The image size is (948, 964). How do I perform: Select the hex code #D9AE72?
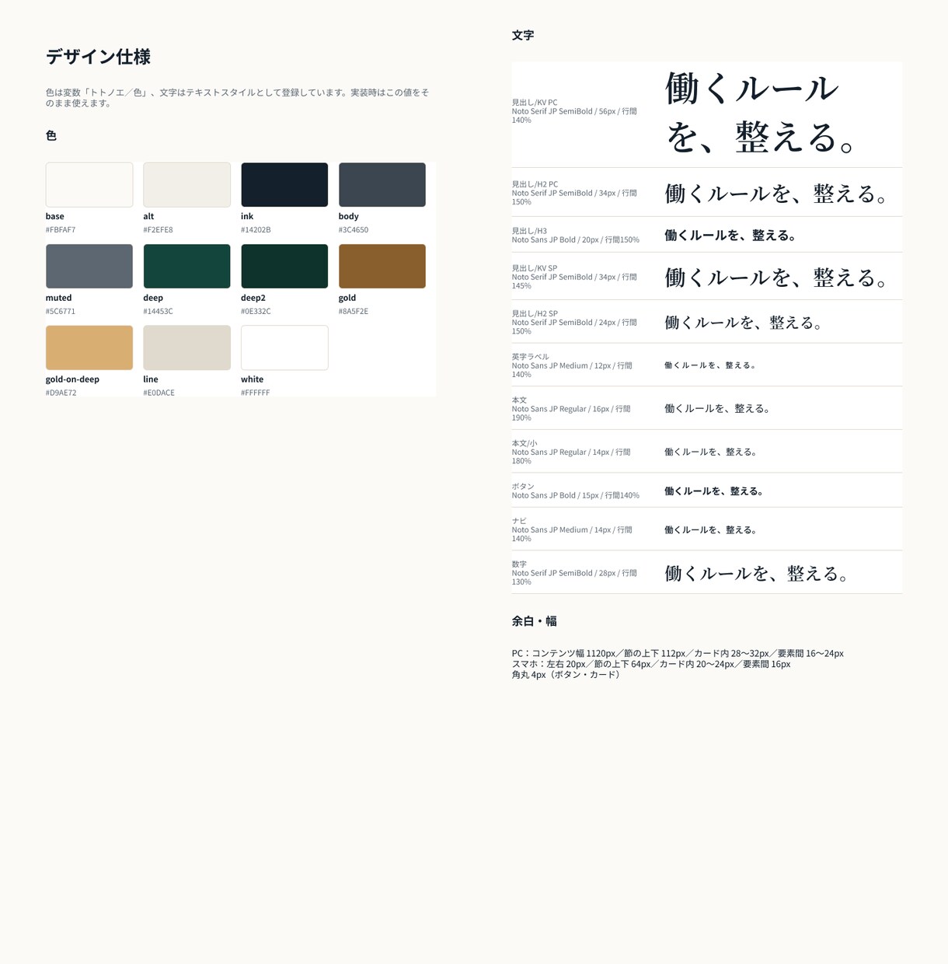point(61,393)
